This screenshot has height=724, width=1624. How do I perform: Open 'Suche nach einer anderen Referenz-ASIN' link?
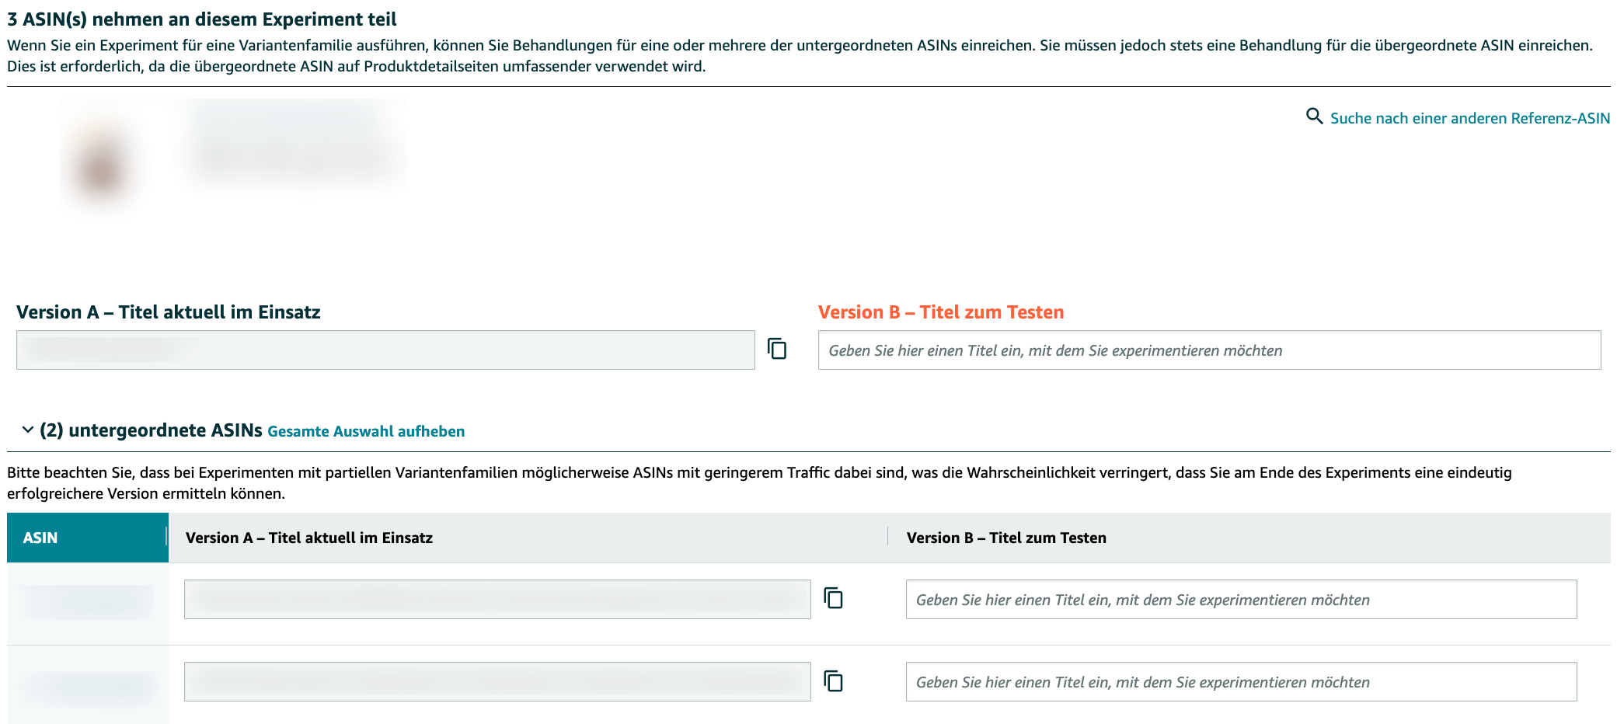1469,118
